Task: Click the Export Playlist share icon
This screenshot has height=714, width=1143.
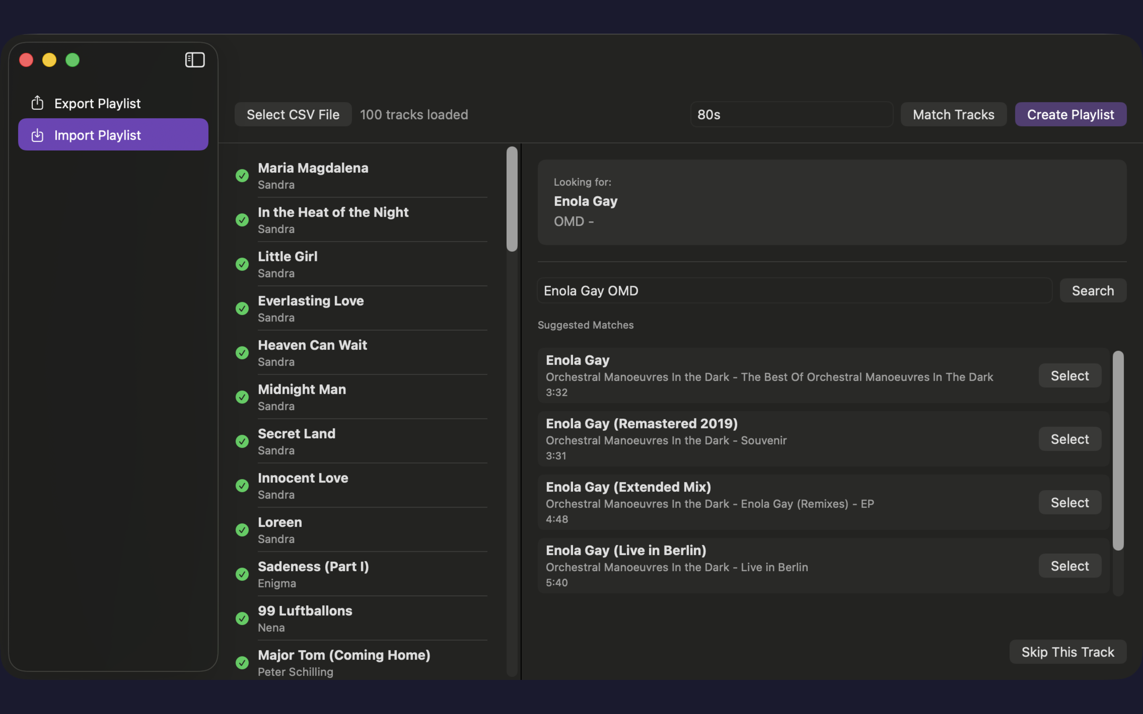Action: coord(37,102)
